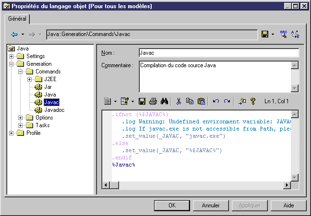311x216 pixels.
Task: Click the .ifnot line in code editor
Action: click(140, 114)
